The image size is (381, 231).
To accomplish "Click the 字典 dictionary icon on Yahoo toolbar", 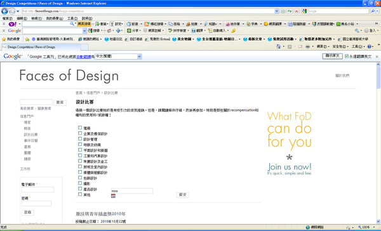I will [252, 24].
